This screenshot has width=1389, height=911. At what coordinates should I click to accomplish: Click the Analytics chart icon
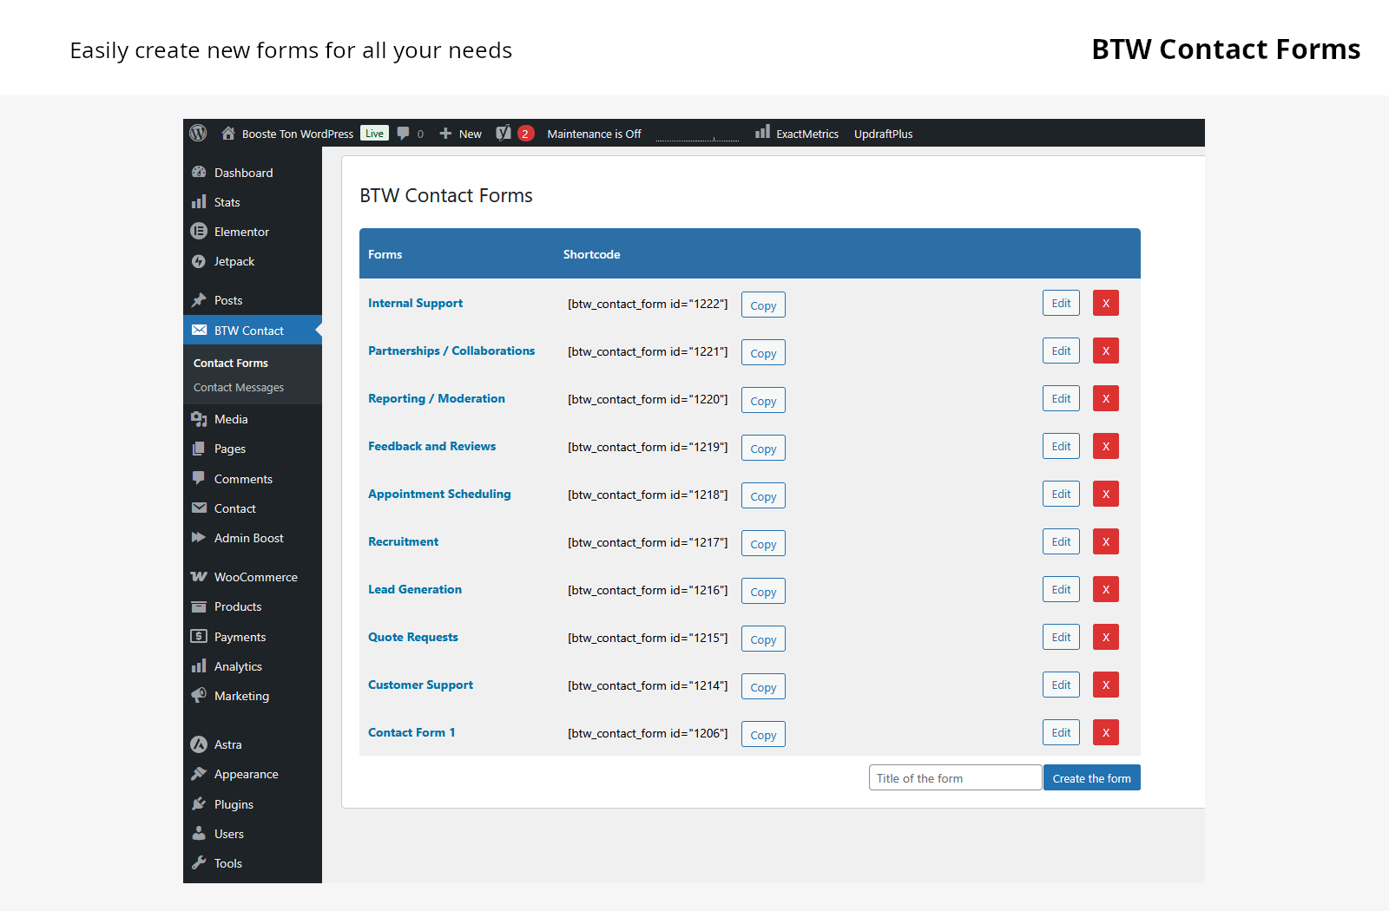point(199,665)
